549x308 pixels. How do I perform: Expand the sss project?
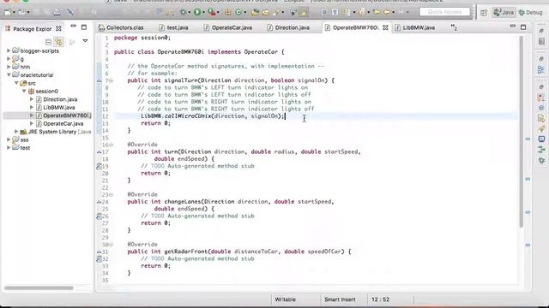[9, 139]
